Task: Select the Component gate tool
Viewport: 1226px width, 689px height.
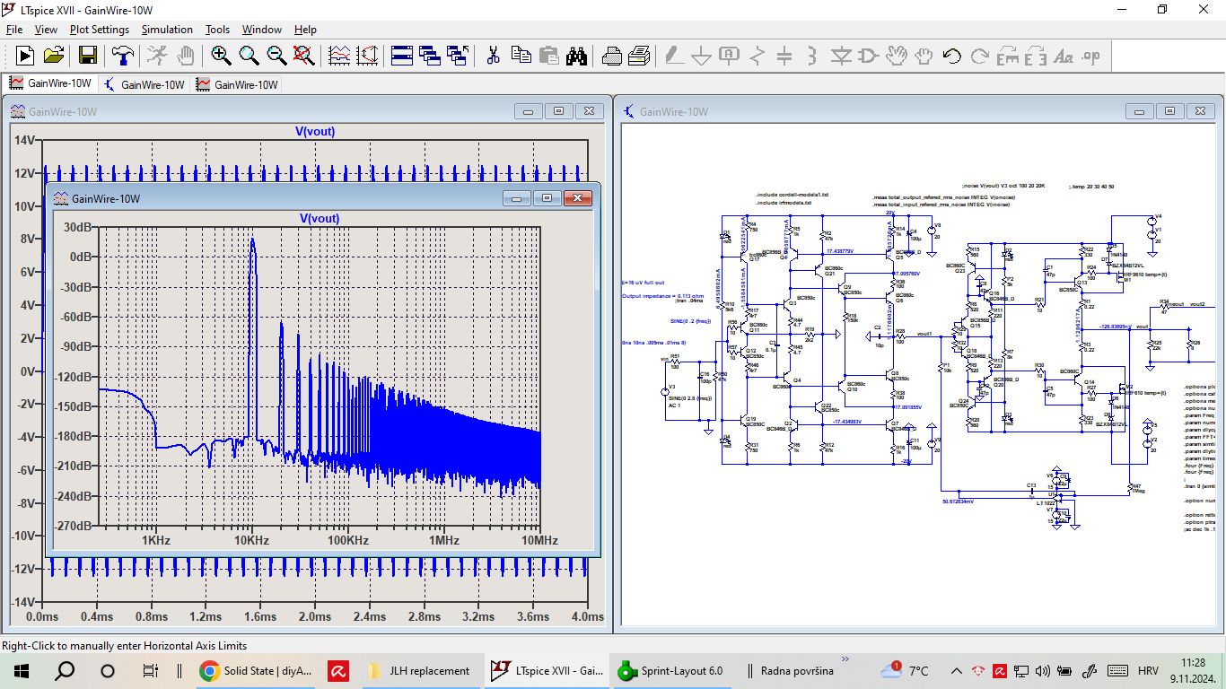Action: (868, 56)
